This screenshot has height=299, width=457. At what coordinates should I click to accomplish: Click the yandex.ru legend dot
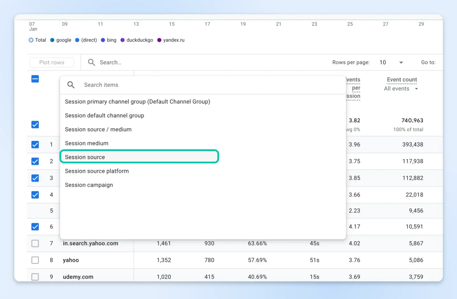pyautogui.click(x=159, y=40)
